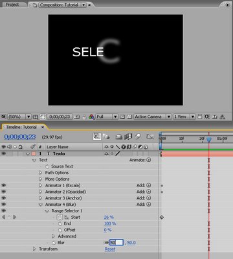
Task: Click the lock column header icon
Action: tap(20, 147)
